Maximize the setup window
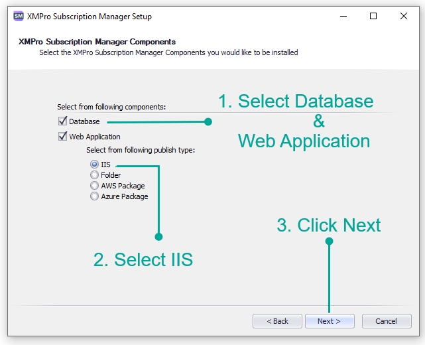Image resolution: width=425 pixels, height=345 pixels. [373, 17]
